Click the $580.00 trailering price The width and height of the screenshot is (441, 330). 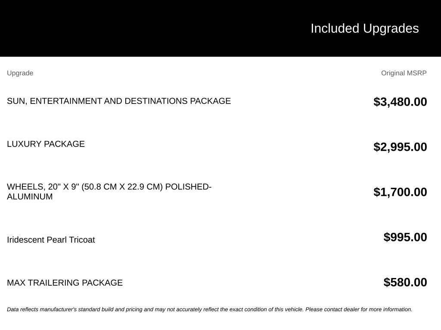[405, 282]
